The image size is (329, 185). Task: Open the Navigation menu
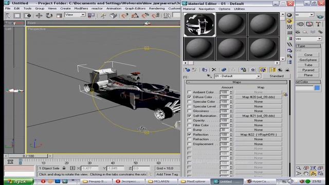coord(207,9)
